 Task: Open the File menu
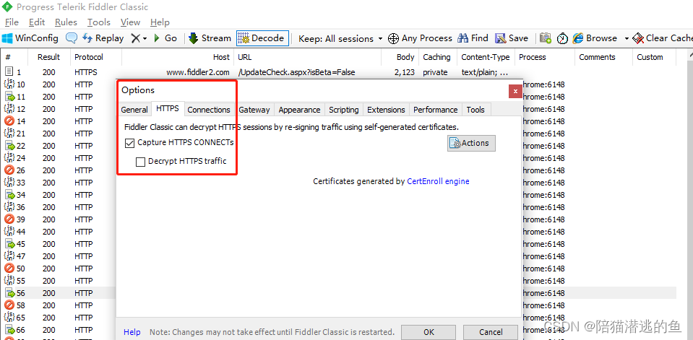click(12, 22)
